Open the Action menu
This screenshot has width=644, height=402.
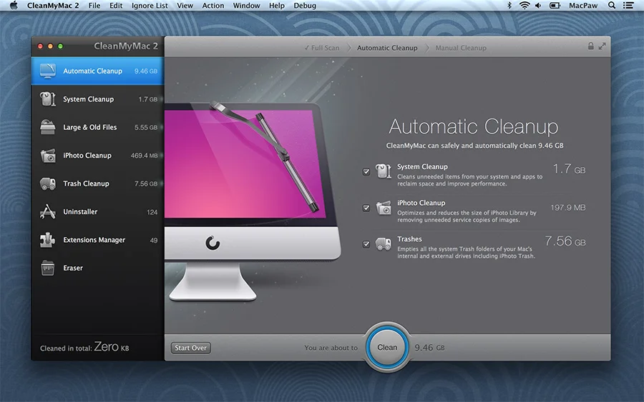pyautogui.click(x=213, y=5)
